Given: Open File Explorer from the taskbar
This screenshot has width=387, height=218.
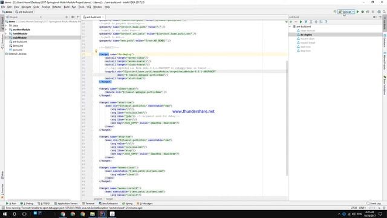Looking at the screenshot, I should pos(93,214).
